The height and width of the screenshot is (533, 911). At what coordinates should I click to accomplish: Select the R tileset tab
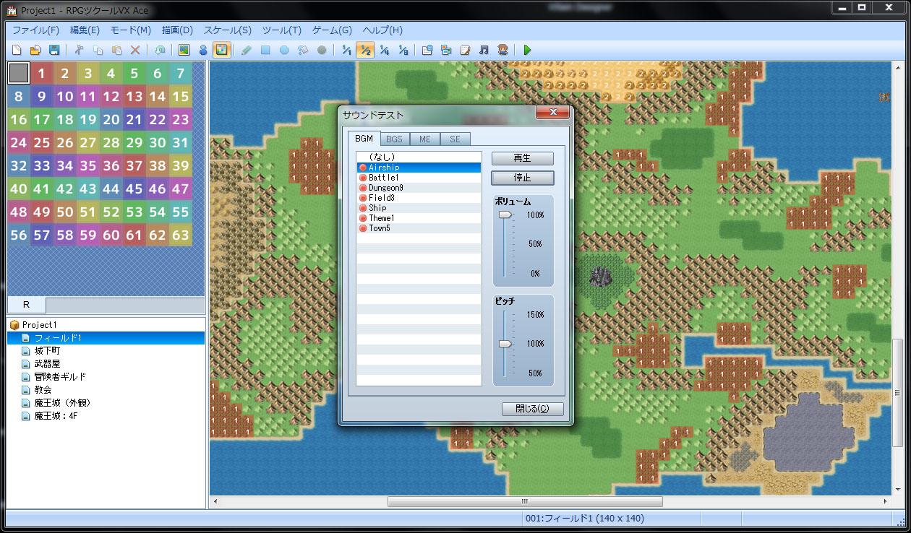[26, 305]
